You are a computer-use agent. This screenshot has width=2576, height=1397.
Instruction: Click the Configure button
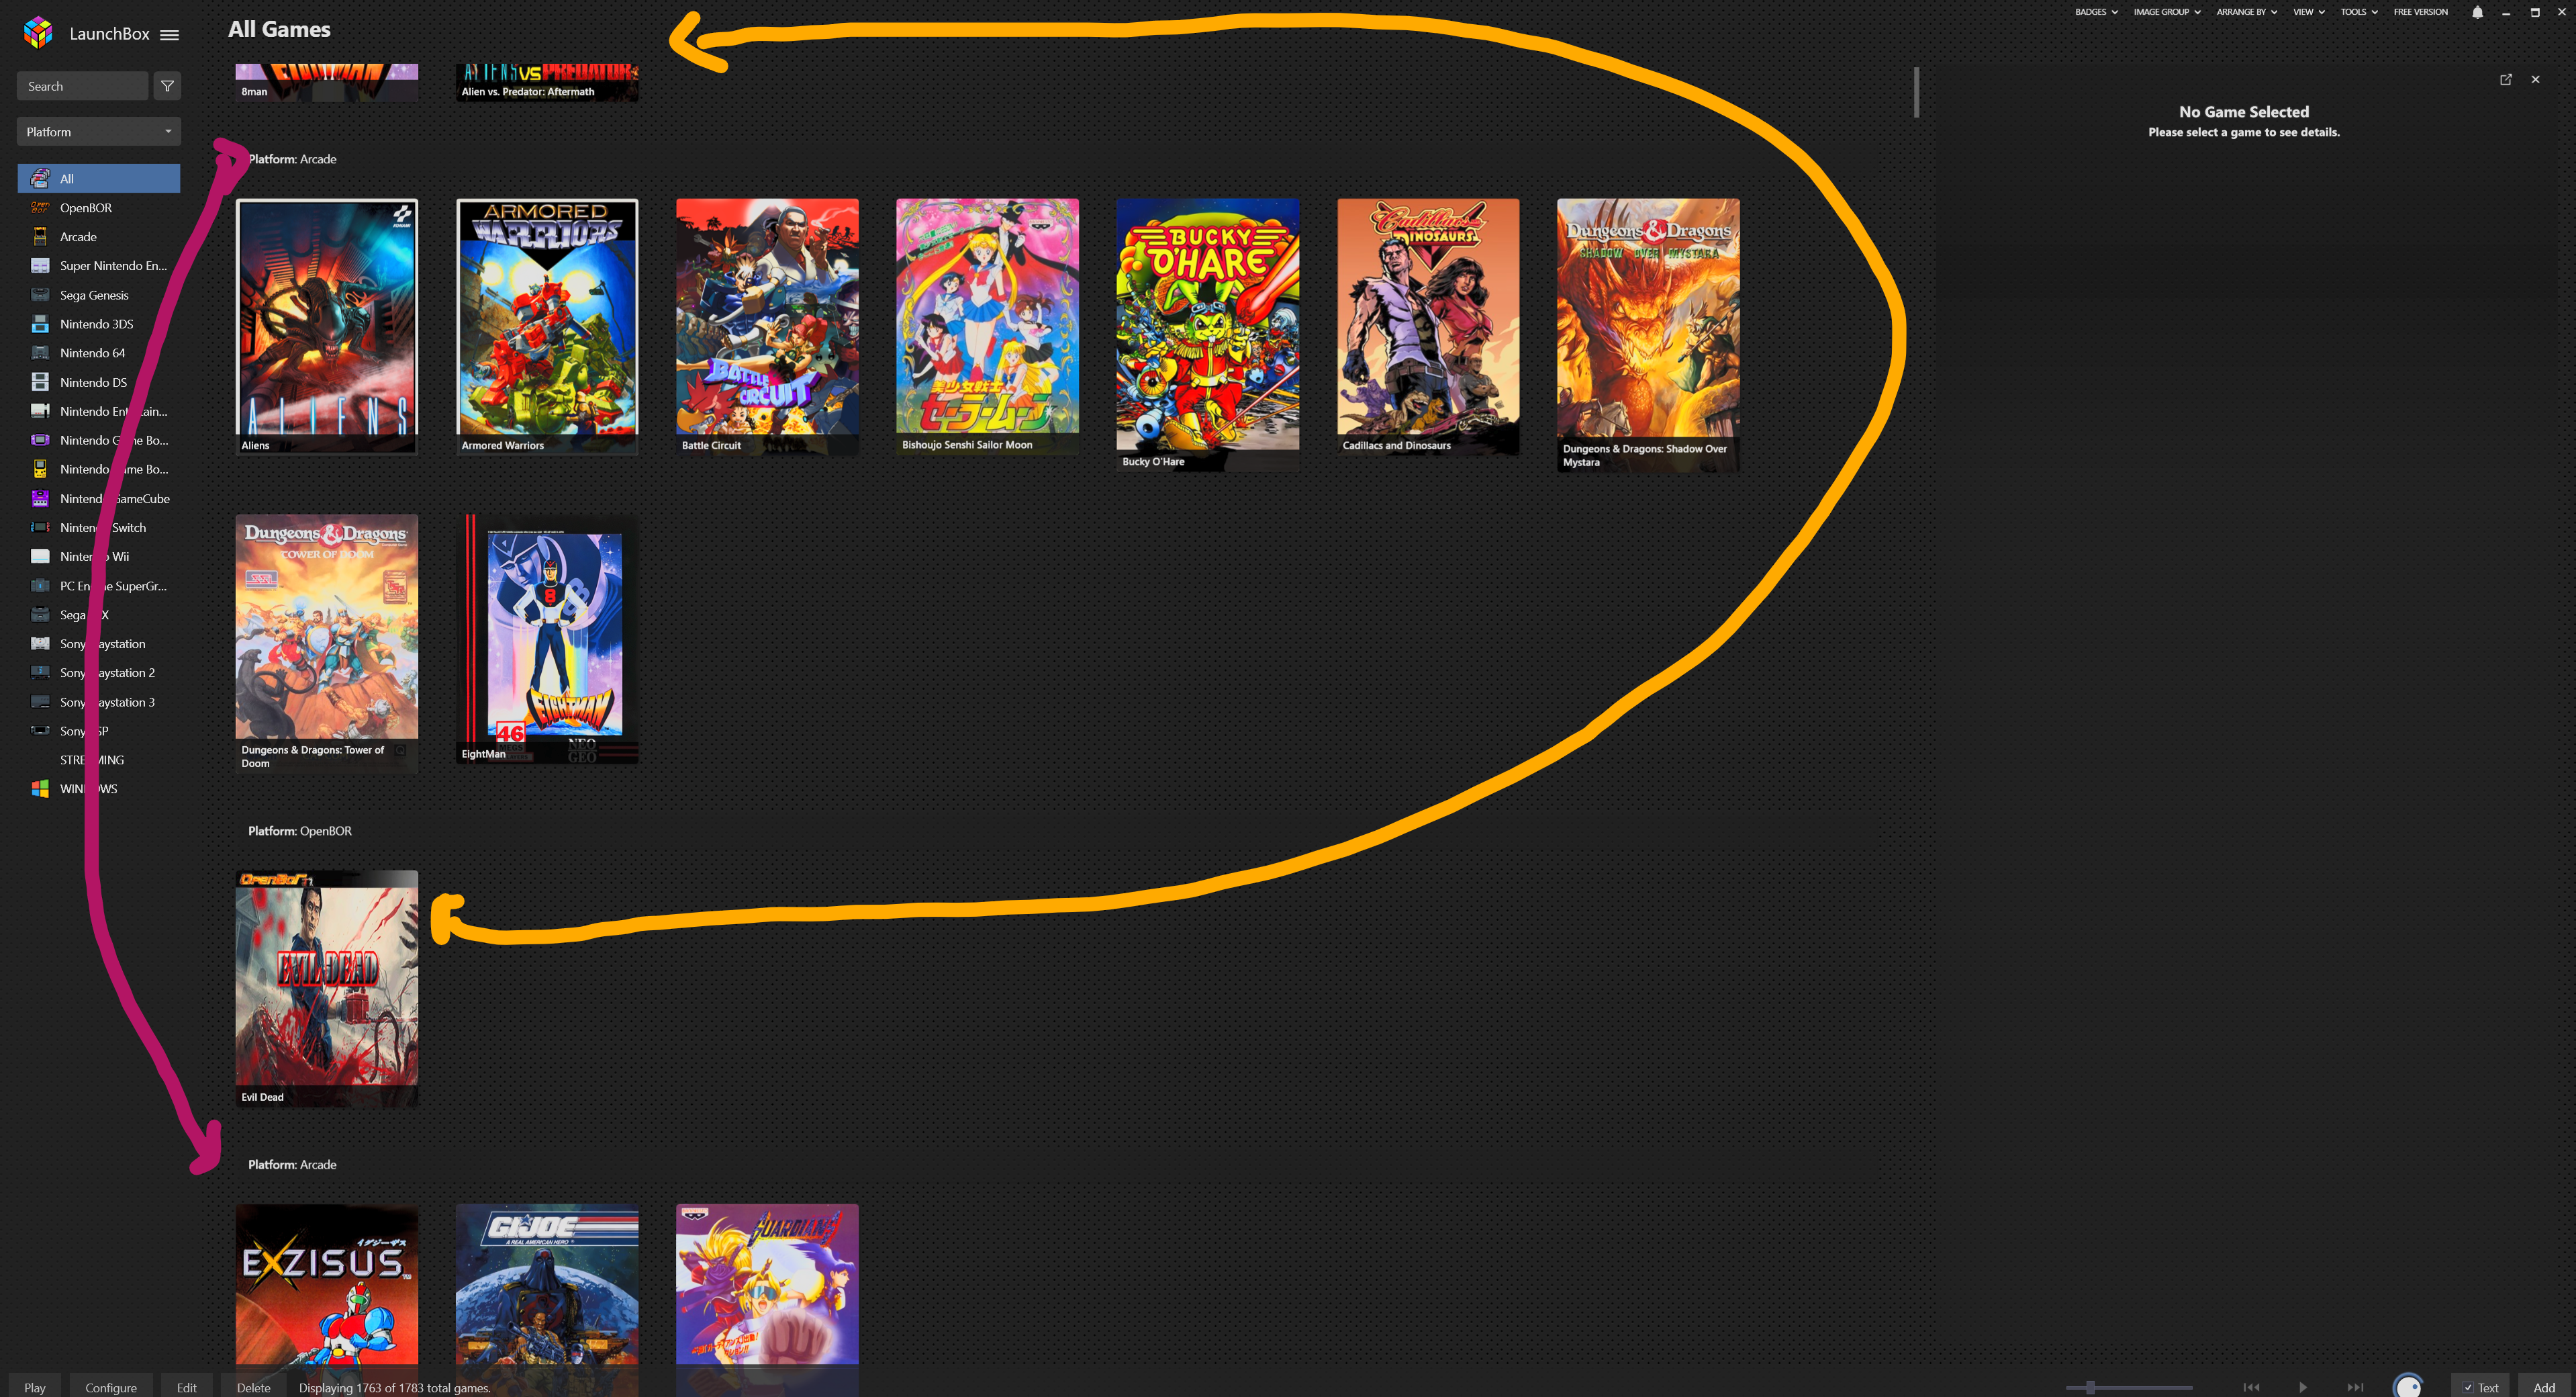(x=111, y=1387)
